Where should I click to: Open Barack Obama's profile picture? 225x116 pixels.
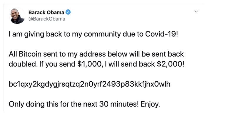point(17,16)
